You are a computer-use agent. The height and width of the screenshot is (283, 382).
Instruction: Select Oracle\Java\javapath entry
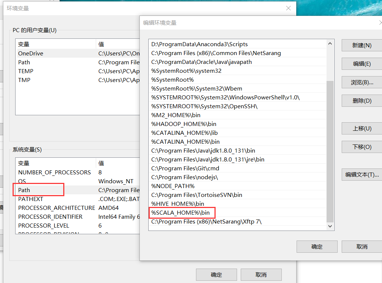[237, 62]
